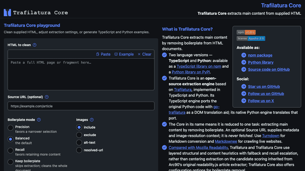This screenshot has width=305, height=171.
Task: Choose resolved-url for Images
Action: coord(79,150)
